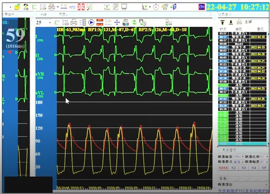Open the sweep speed 25 dropdown
The height and width of the screenshot is (194, 270).
(x=43, y=23)
